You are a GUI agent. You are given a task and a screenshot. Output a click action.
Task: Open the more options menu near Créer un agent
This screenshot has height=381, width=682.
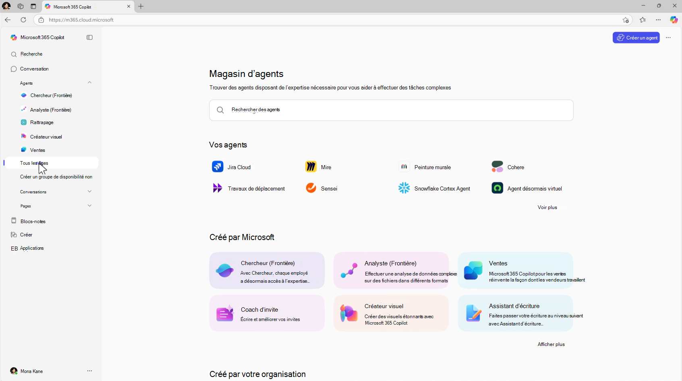coord(668,37)
